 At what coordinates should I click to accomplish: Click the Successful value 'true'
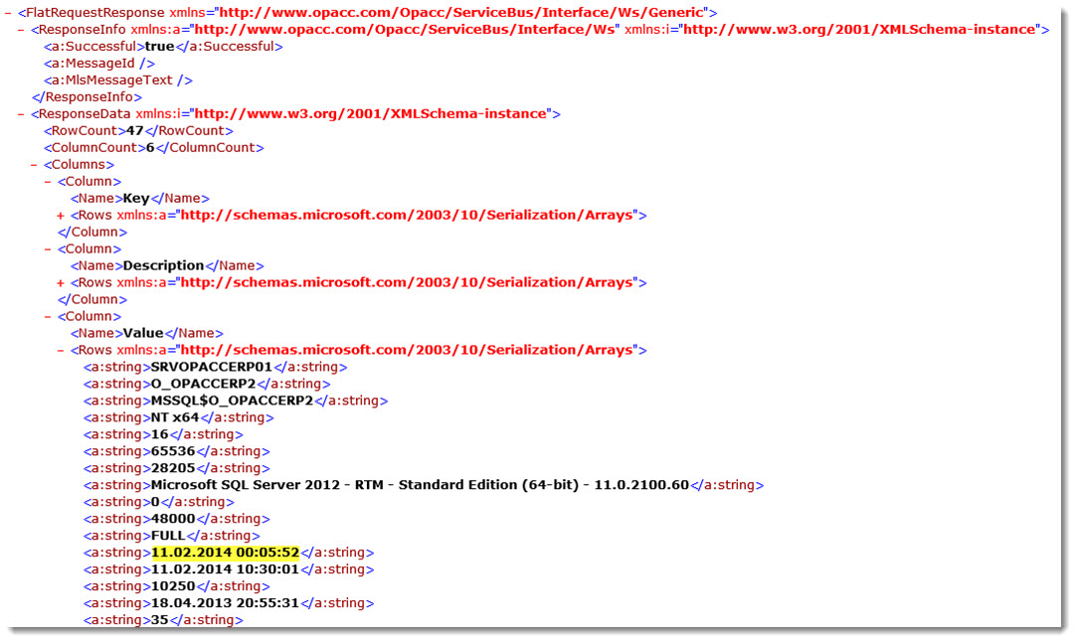click(x=159, y=46)
